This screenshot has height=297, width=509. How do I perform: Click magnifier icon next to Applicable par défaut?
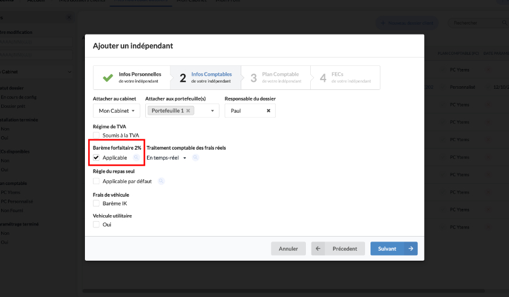pos(161,181)
